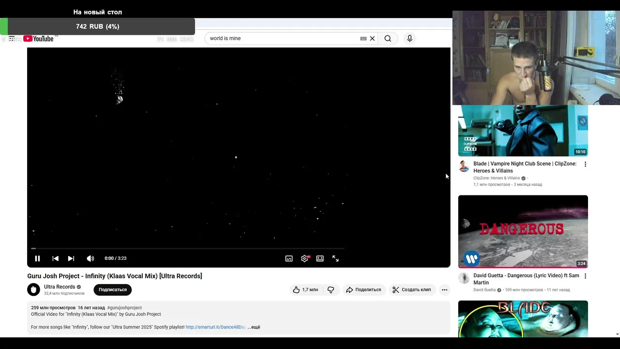Viewport: 620px width, 349px height.
Task: Skip to the next video
Action: point(71,258)
